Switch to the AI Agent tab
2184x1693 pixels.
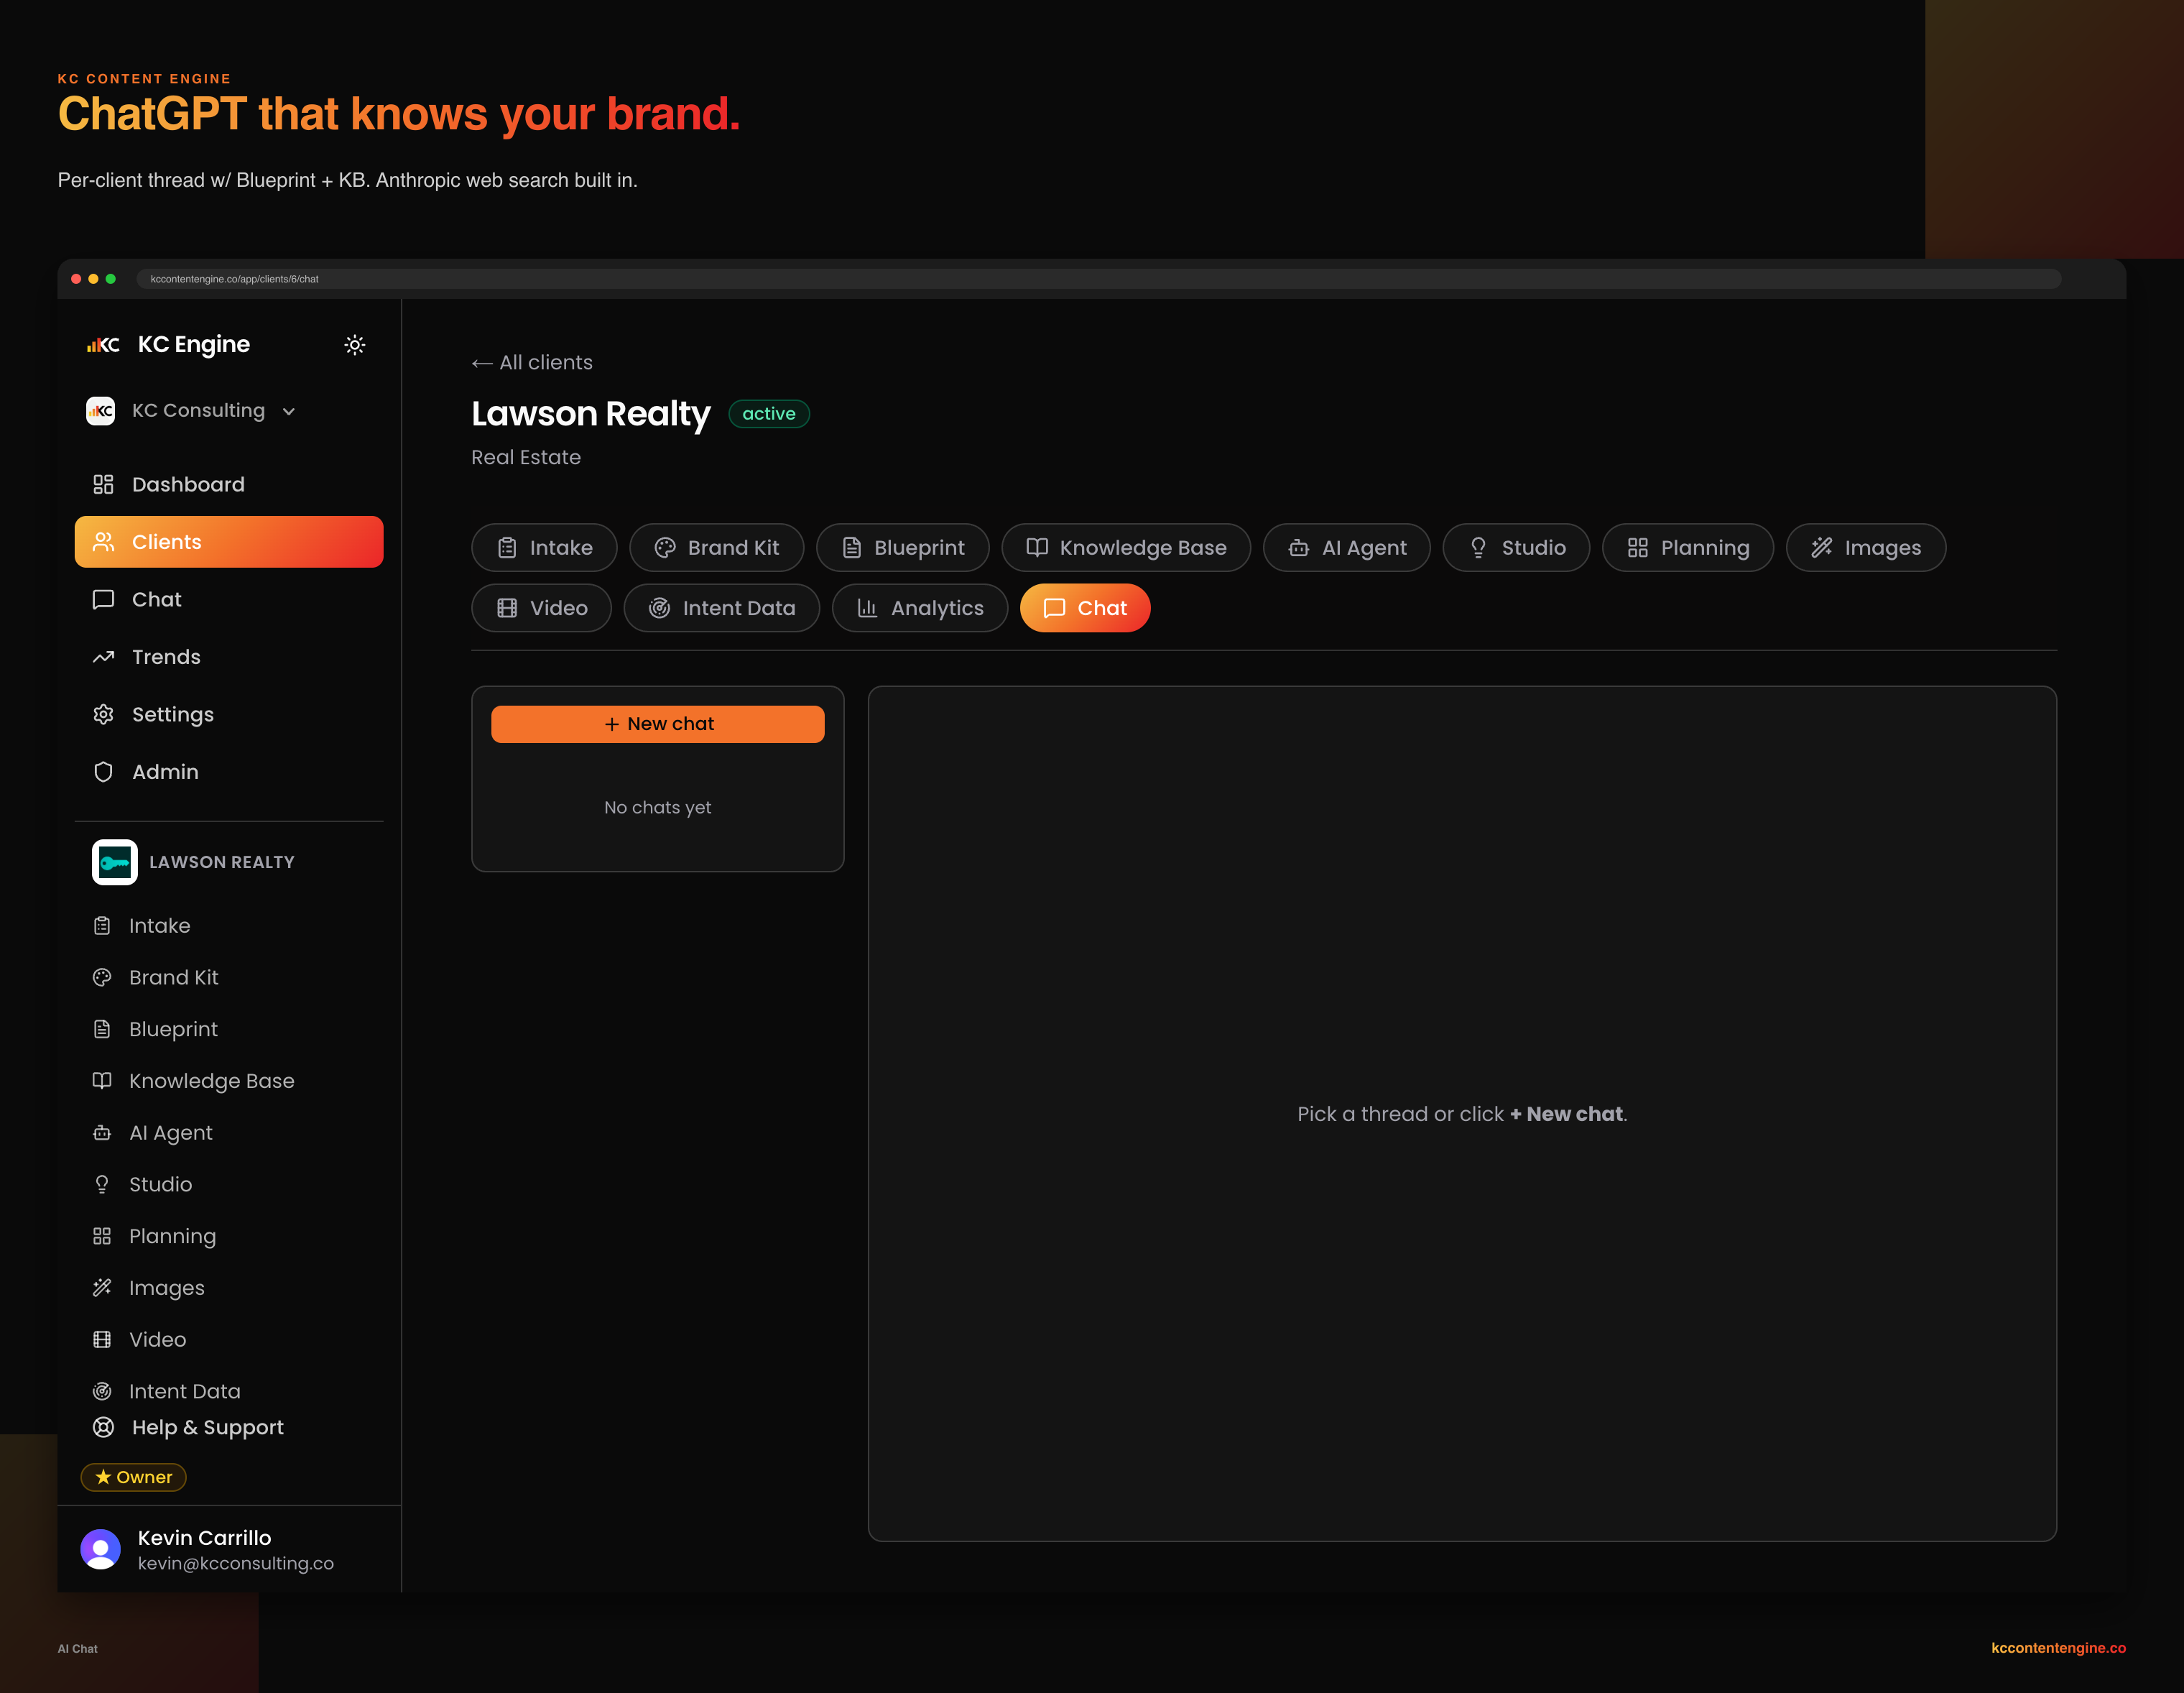coord(1347,548)
